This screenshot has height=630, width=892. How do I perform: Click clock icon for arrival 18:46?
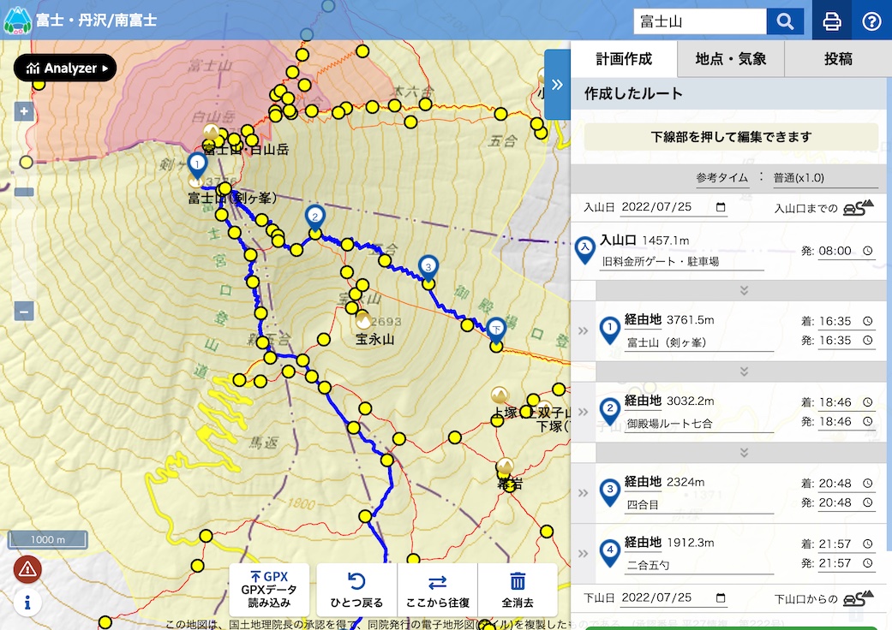point(867,402)
